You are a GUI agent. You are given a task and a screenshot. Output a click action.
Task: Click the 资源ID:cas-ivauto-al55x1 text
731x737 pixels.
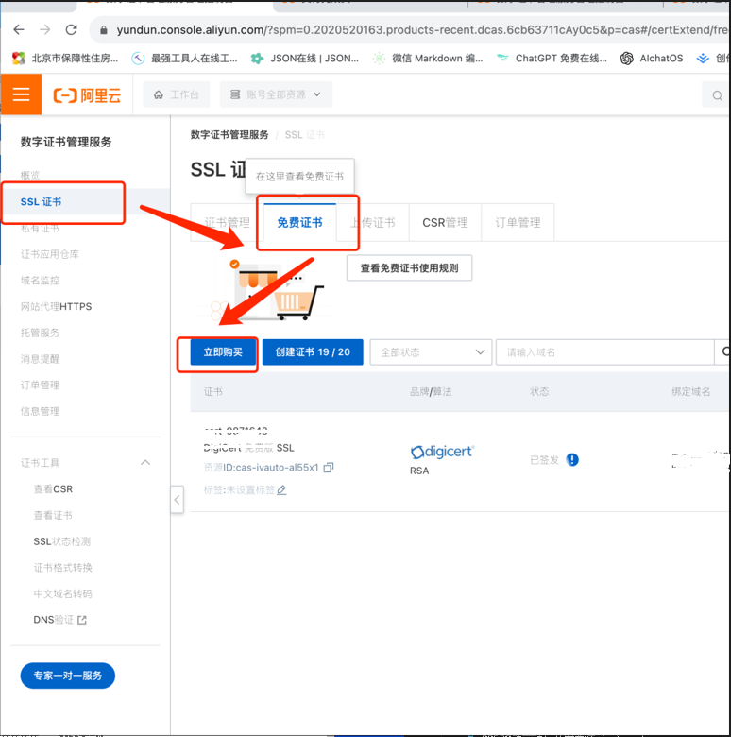(262, 467)
